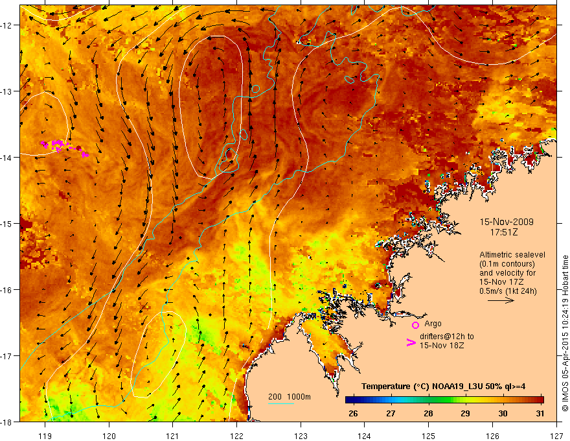Click longitude axis label 126
Image resolution: width=570 pixels, height=441 pixels.
coord(492,436)
